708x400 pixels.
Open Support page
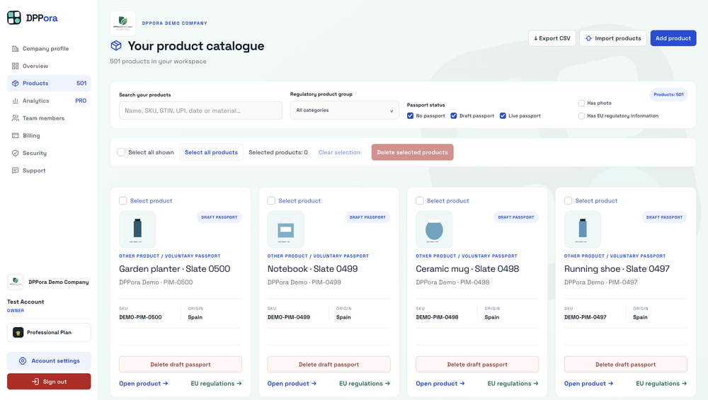click(49, 171)
